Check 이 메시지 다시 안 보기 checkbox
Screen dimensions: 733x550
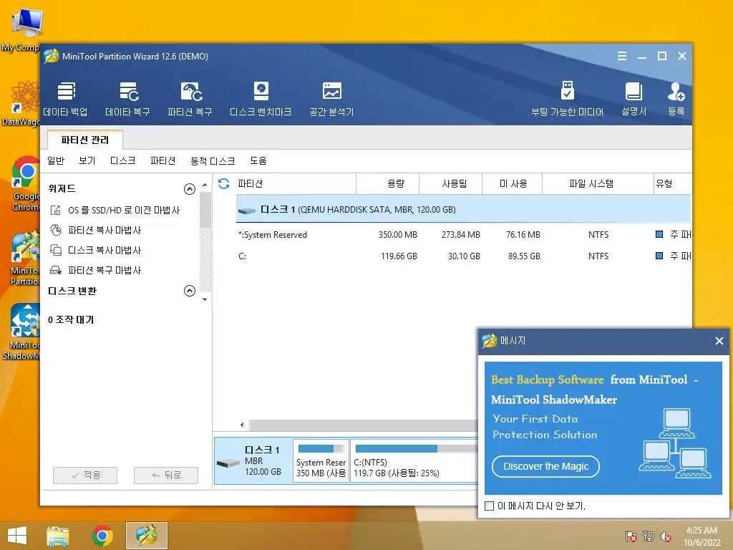(490, 506)
